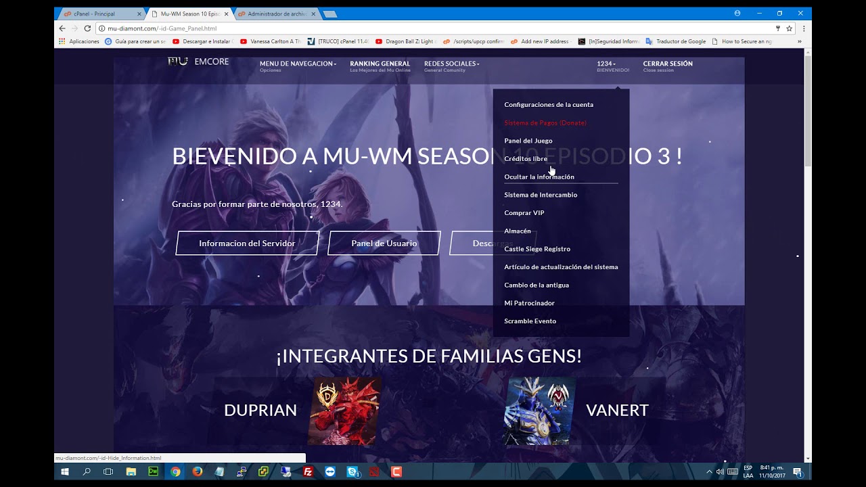Open the Chrome user profile icon

pos(737,13)
